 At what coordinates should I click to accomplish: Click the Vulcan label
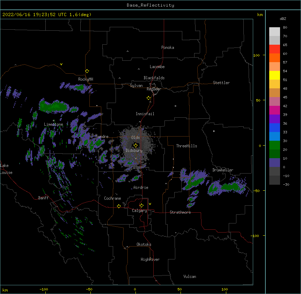pyautogui.click(x=190, y=277)
